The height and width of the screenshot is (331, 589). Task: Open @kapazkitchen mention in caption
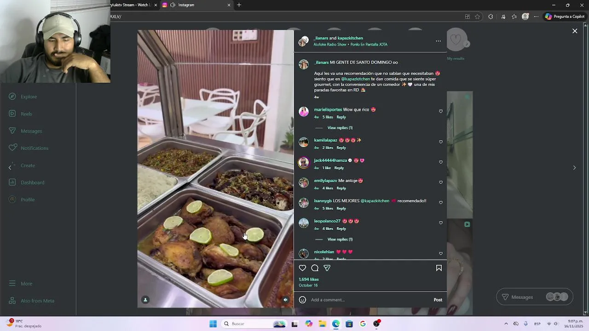(x=355, y=79)
